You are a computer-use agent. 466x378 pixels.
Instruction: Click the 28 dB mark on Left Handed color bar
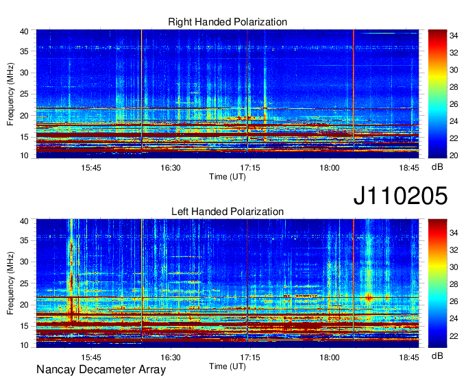(454, 284)
